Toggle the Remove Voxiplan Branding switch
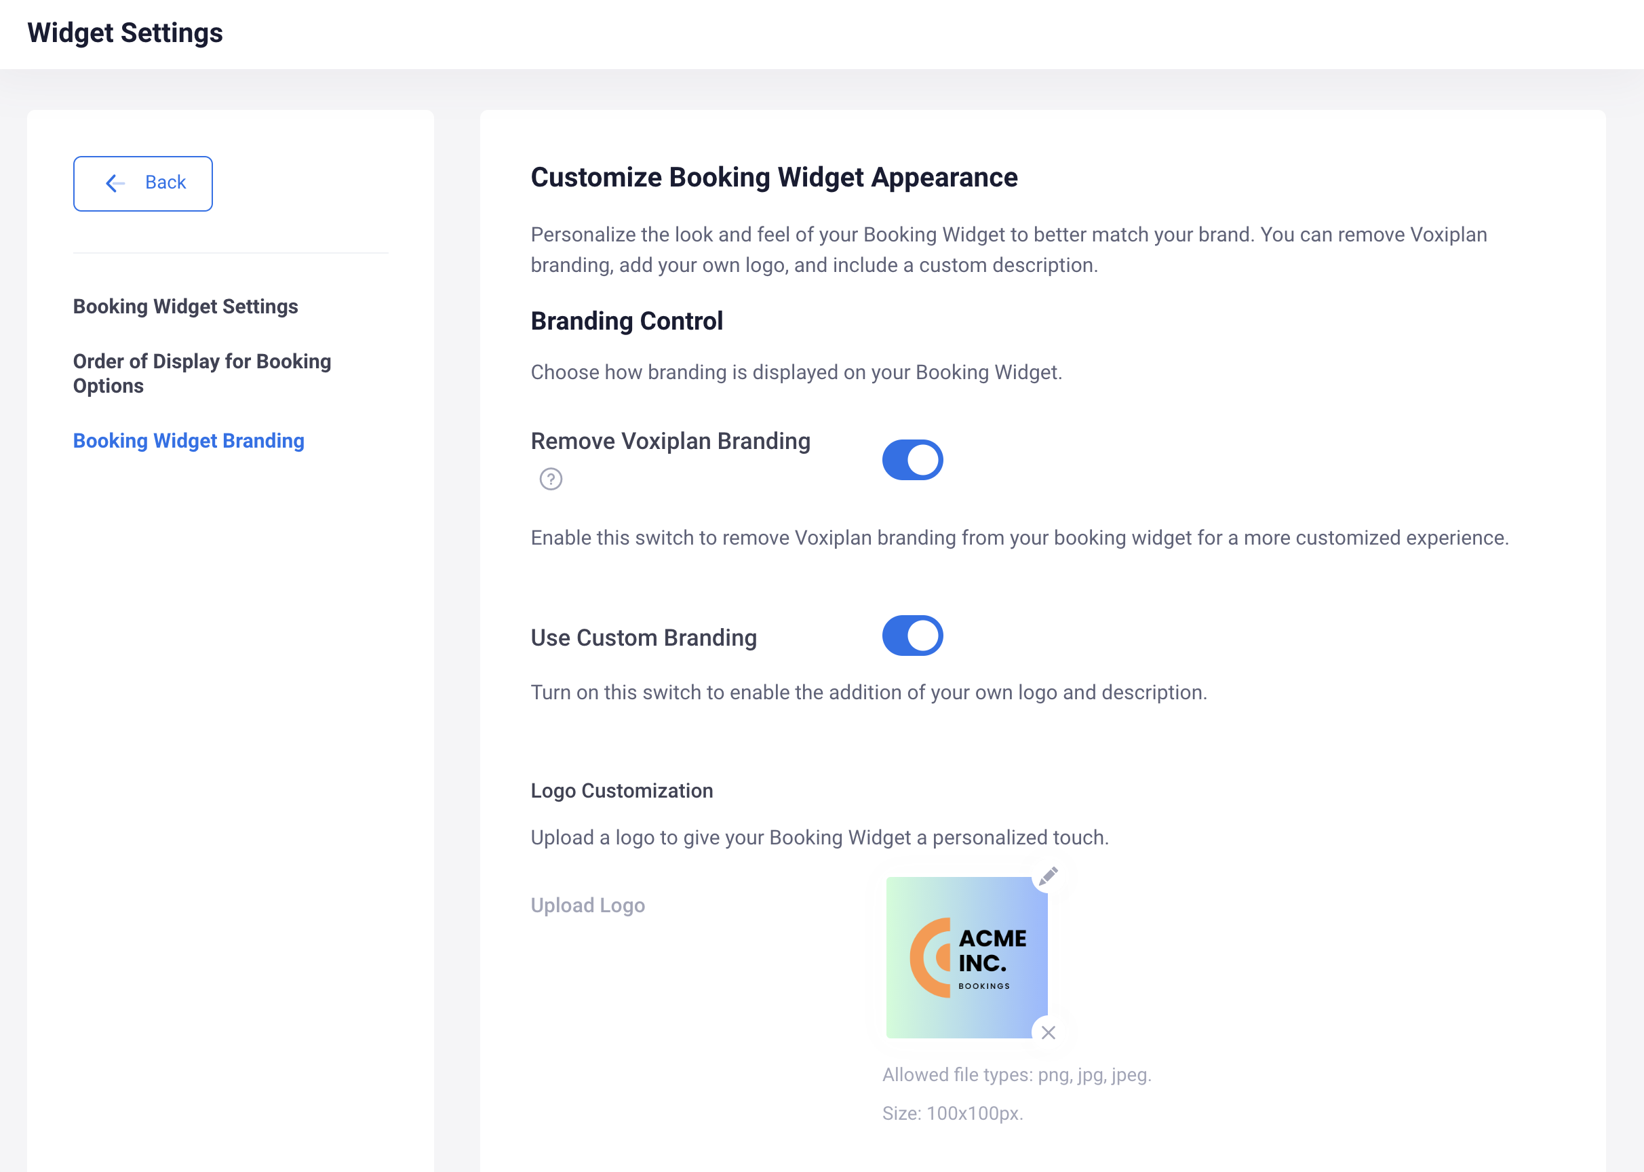 (912, 460)
